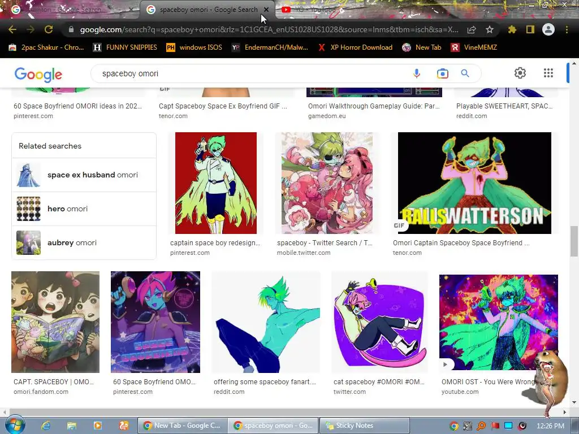The width and height of the screenshot is (579, 434).
Task: Open the 2pac Shakur bookmark
Action: click(x=46, y=47)
